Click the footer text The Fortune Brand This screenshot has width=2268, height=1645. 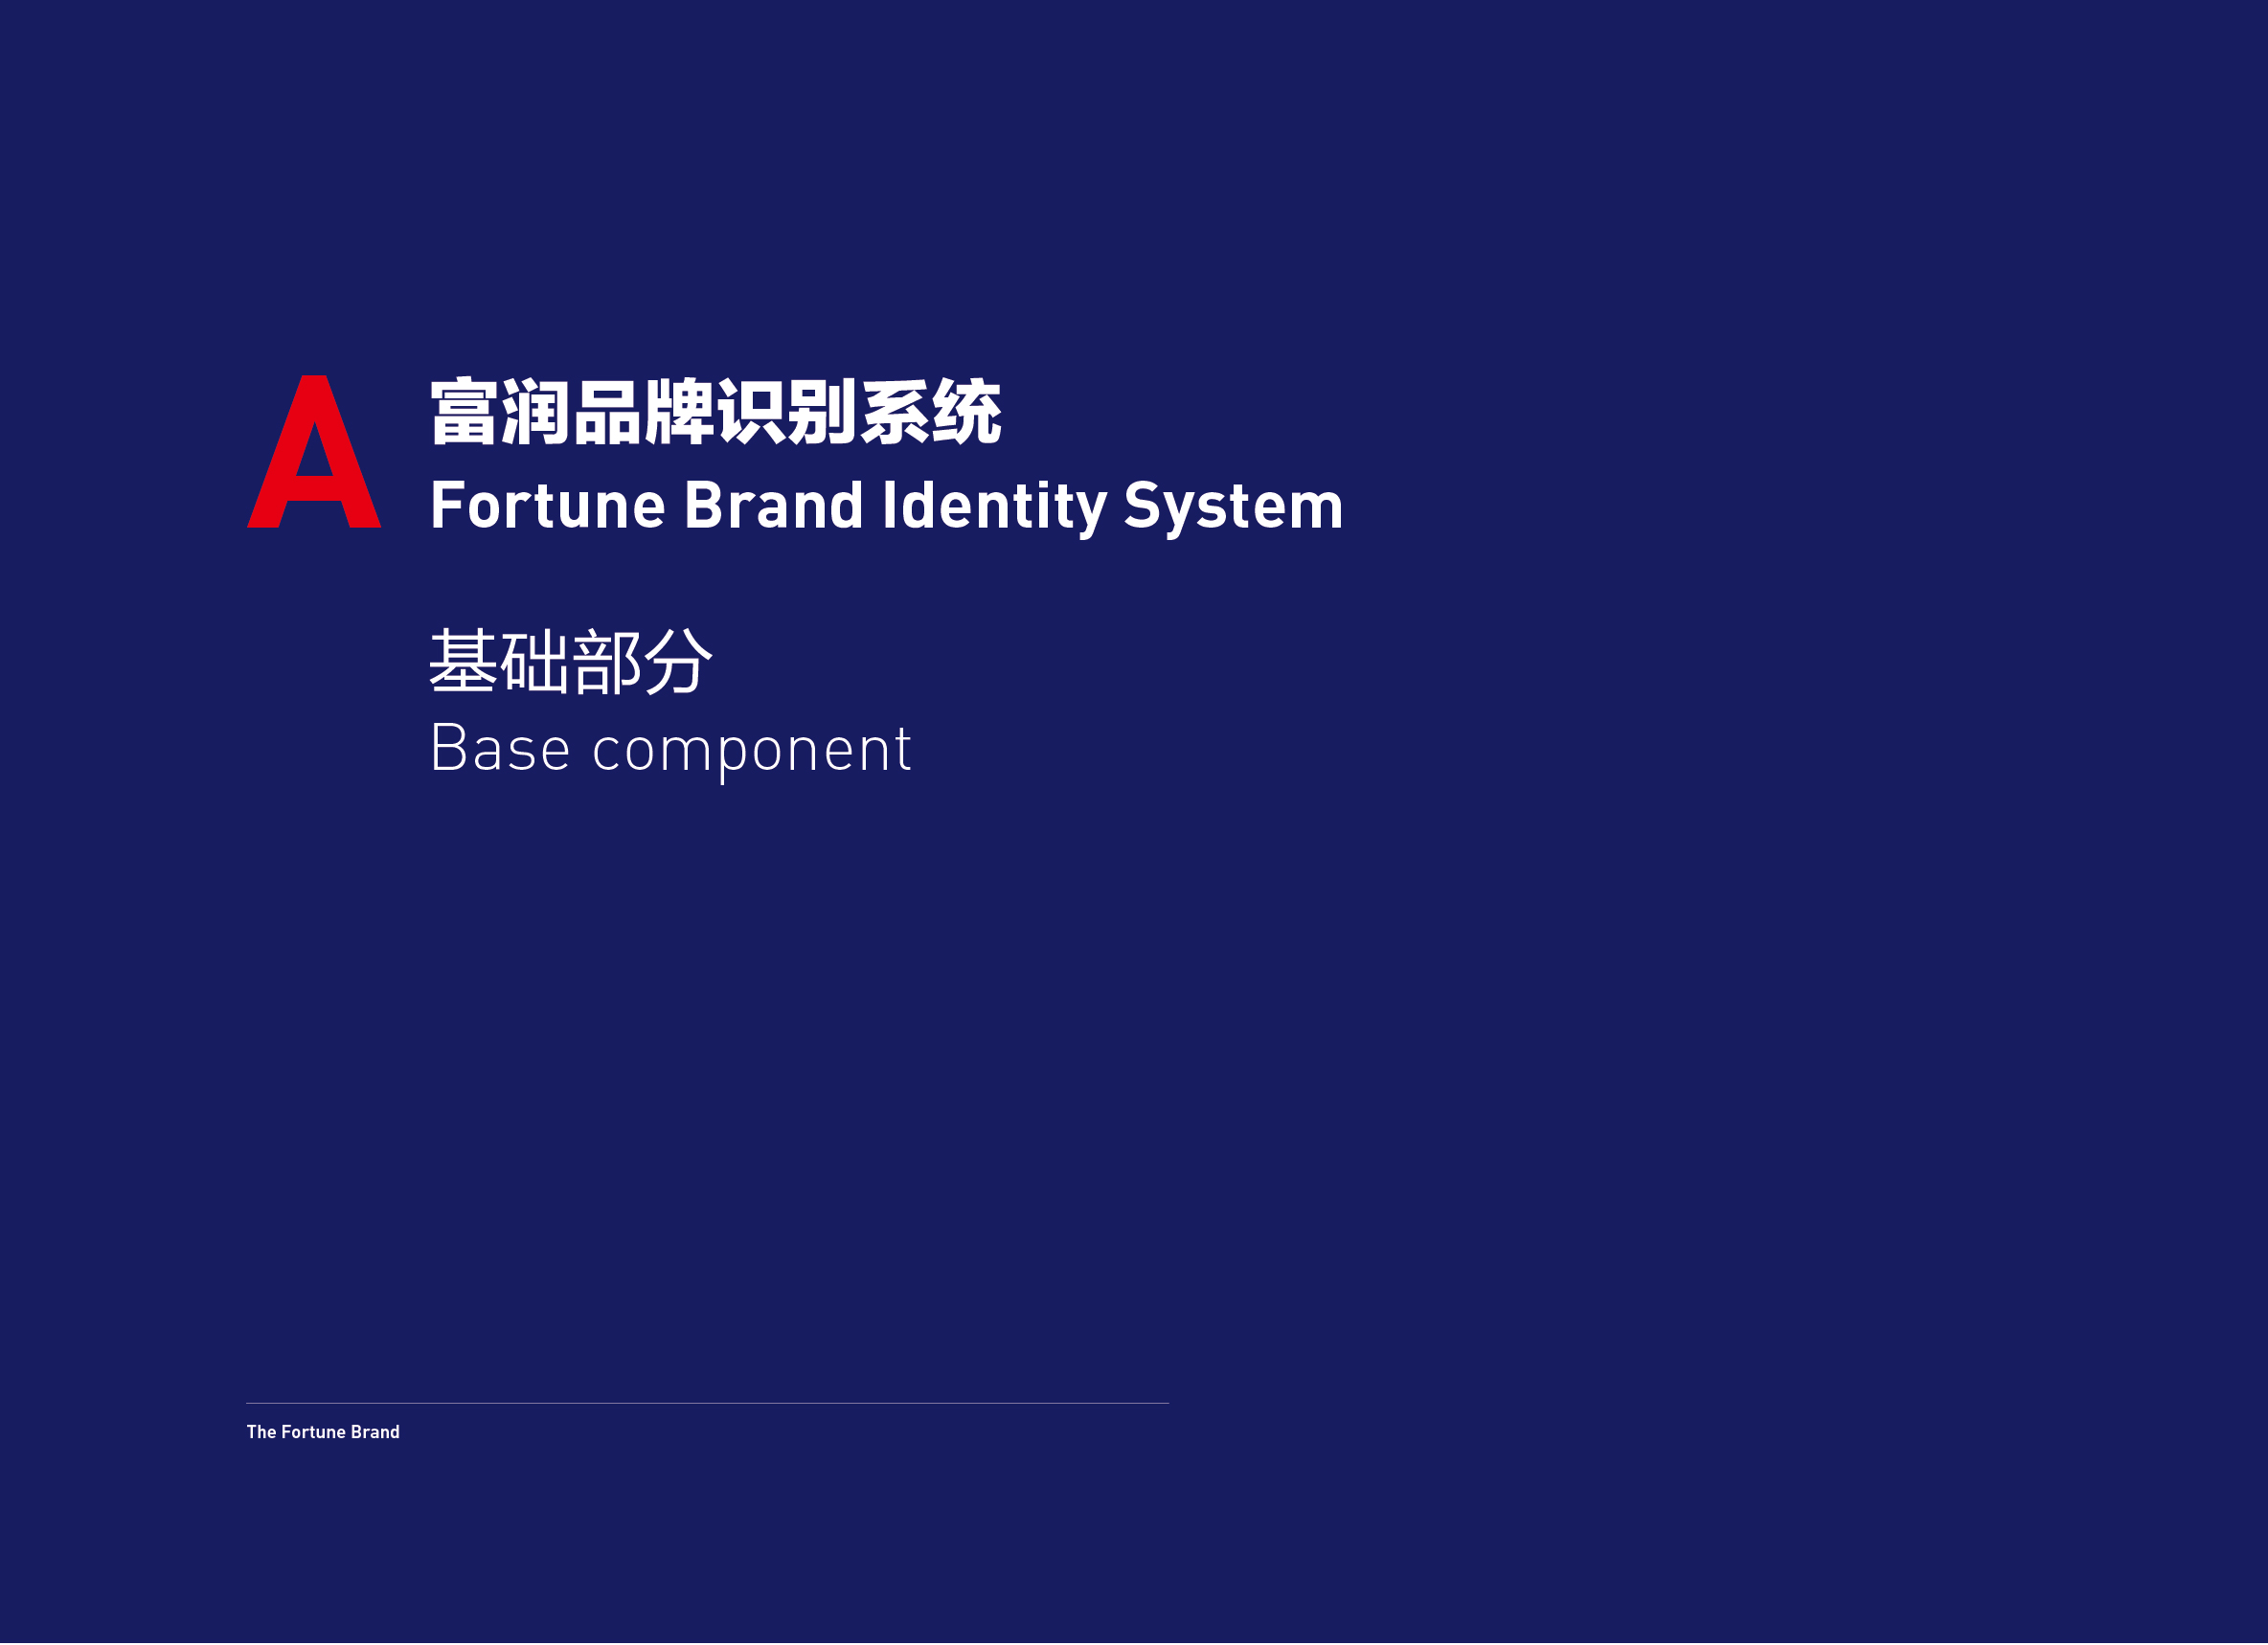(x=323, y=1433)
